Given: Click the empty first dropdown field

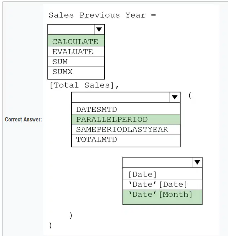Looking at the screenshot, I should tap(71, 30).
